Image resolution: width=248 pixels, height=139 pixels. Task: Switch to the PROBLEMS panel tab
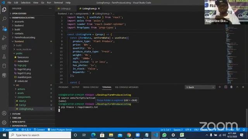[x=63, y=87]
